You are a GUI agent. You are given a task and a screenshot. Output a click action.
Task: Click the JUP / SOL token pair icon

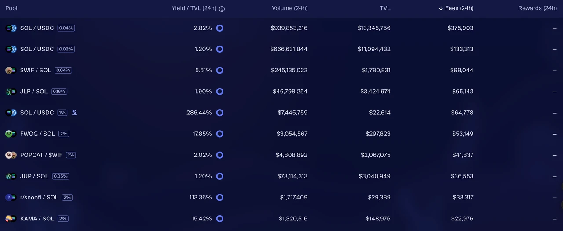coord(11,176)
